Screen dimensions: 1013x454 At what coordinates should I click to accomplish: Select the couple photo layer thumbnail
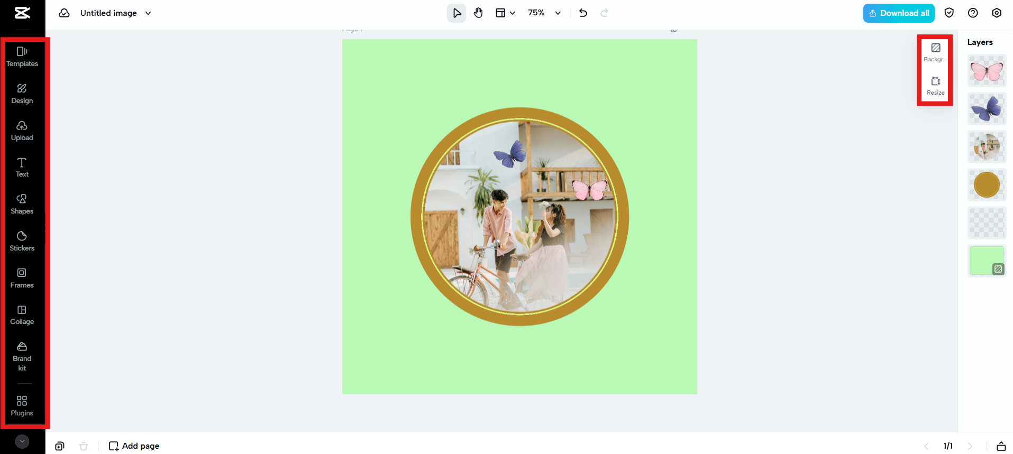point(987,147)
